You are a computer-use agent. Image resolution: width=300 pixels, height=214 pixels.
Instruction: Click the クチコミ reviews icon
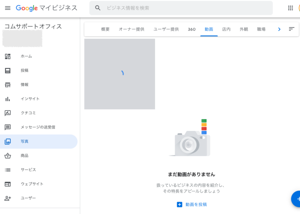point(8,113)
